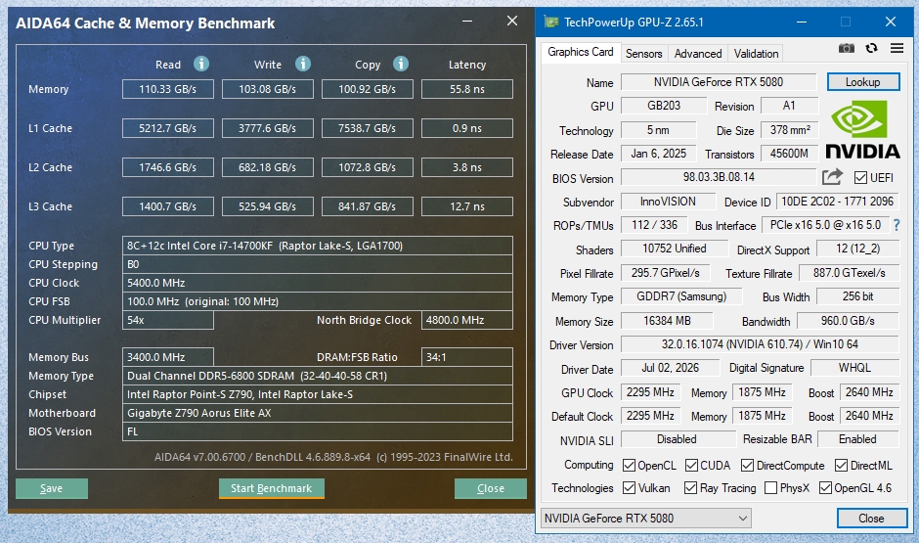Click the Read info icon in AIDA64
919x543 pixels.
pyautogui.click(x=201, y=64)
